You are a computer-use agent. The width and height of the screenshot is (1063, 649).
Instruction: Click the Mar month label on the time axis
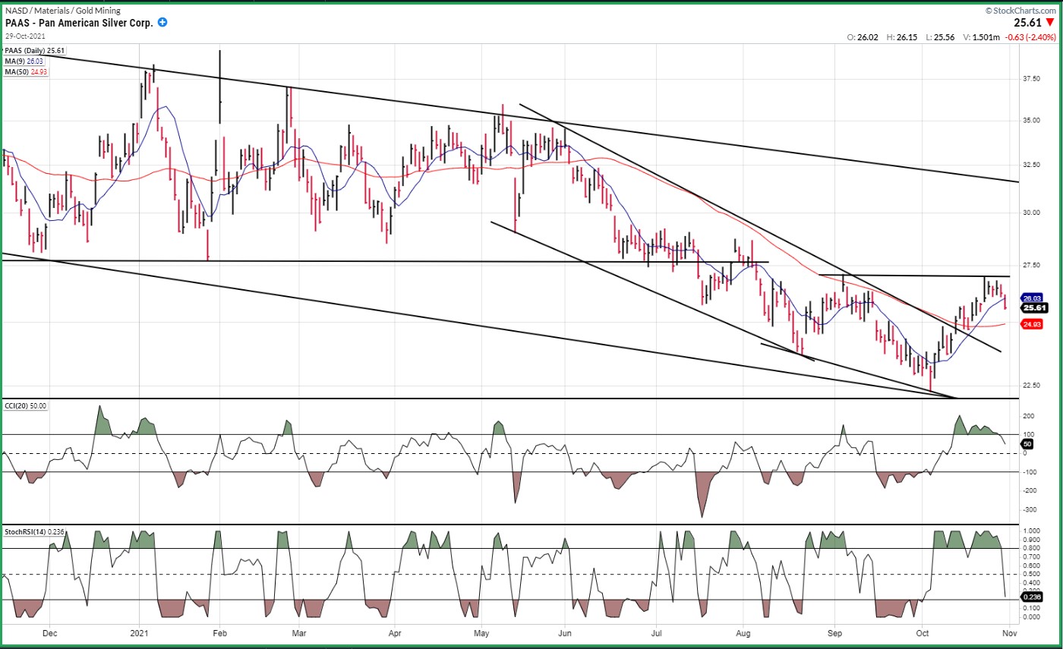coord(299,632)
